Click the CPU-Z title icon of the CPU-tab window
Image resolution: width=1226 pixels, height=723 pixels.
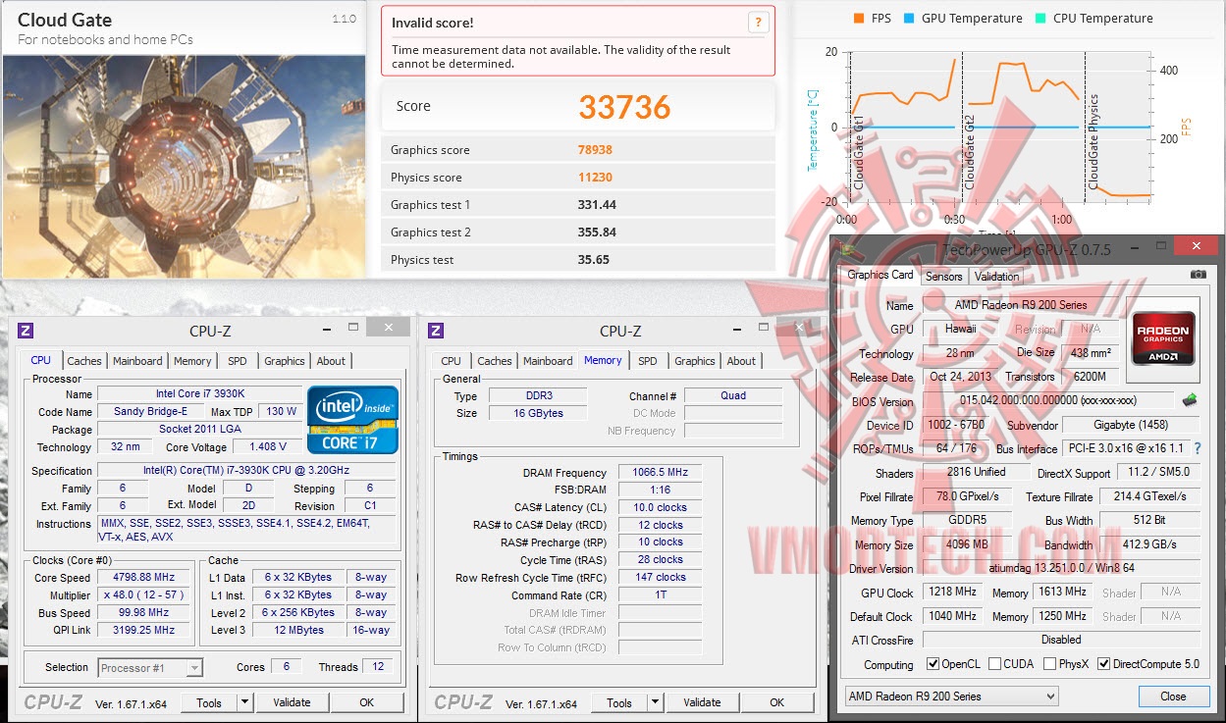(x=26, y=331)
